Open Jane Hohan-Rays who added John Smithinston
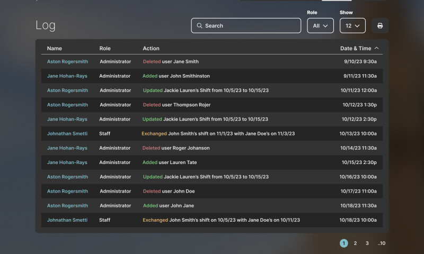424x254 pixels. coord(67,76)
